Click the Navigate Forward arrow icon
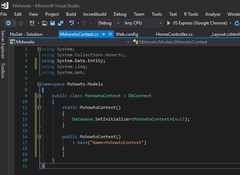This screenshot has width=240, height=175. click(x=21, y=23)
